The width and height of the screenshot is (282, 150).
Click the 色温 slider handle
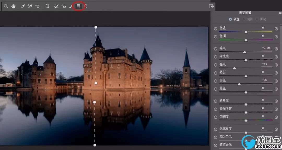(246, 32)
